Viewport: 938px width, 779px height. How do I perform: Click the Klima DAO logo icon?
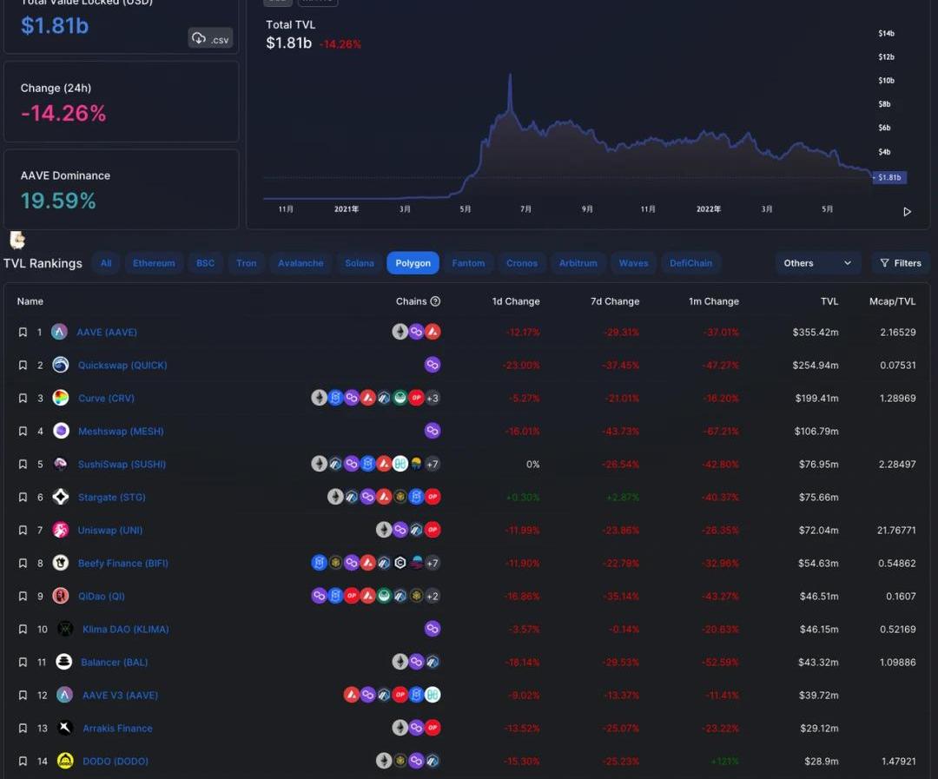coord(64,629)
